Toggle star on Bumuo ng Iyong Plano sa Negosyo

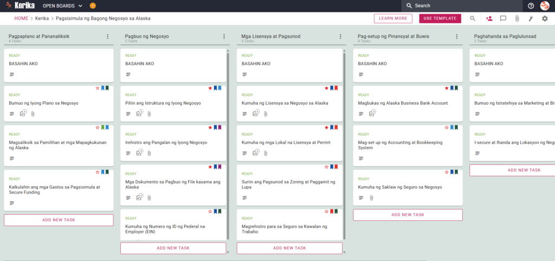[x=98, y=88]
